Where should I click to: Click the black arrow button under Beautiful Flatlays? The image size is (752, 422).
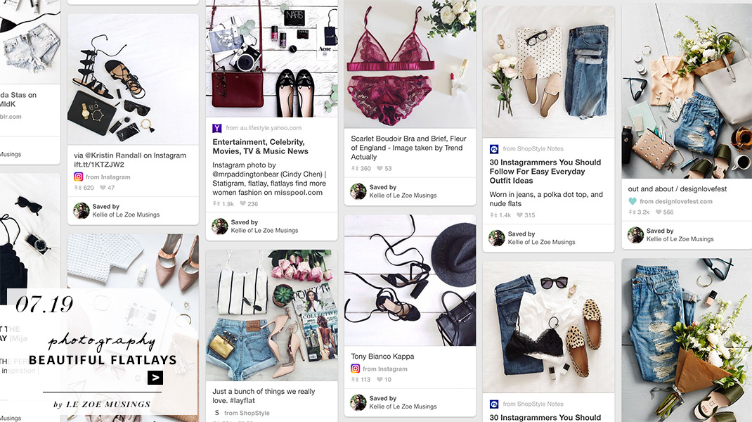(155, 378)
